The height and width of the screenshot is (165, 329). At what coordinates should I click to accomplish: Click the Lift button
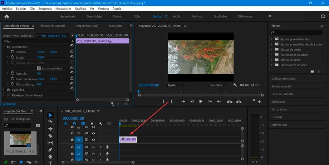[230, 101]
